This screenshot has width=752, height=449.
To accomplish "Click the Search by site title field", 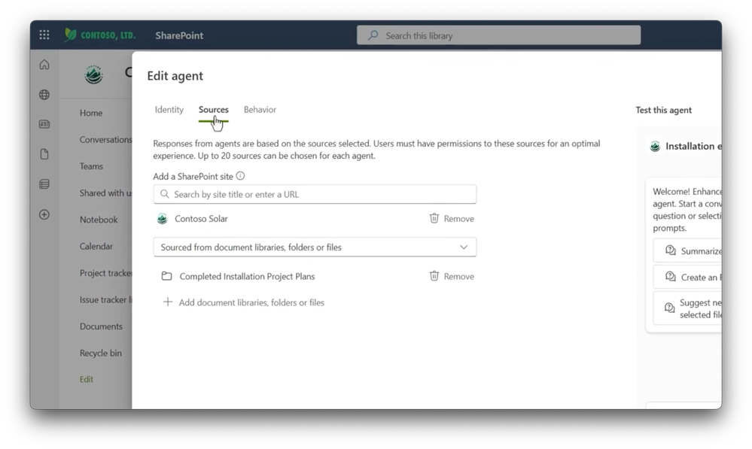I will (315, 194).
